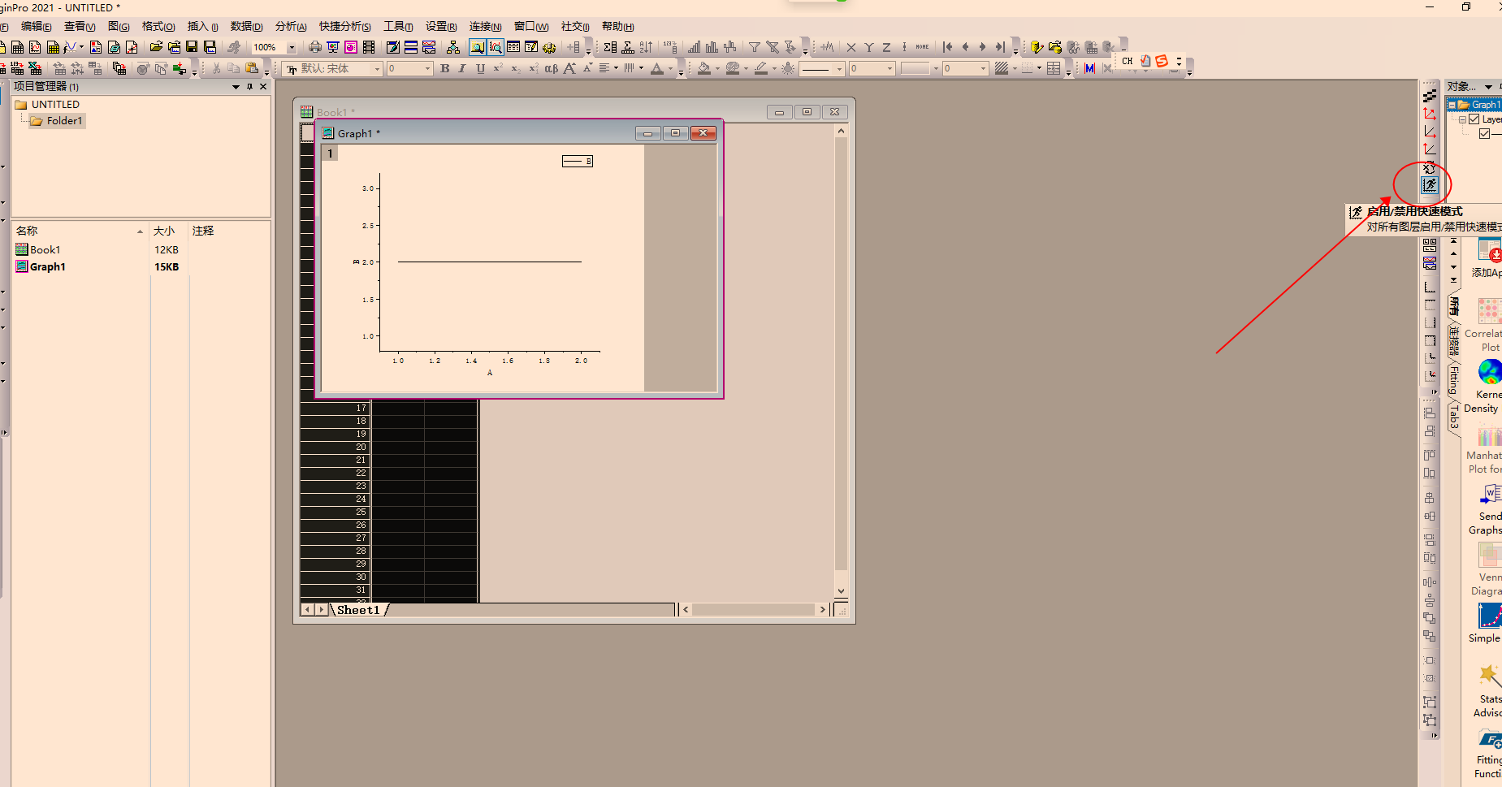The image size is (1502, 787).
Task: Open the 分析(A) menu
Action: click(291, 27)
